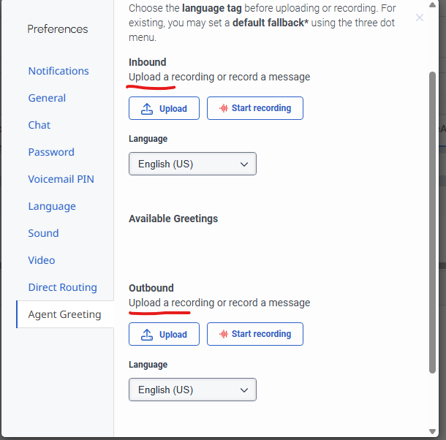Click the upload icon in the Outbound section

point(147,335)
